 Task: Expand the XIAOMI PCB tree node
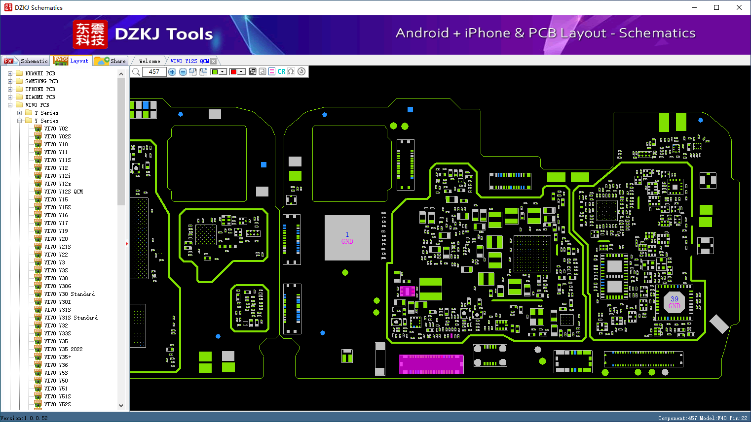pyautogui.click(x=10, y=97)
